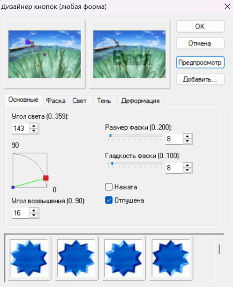Select the first star button preset

pyautogui.click(x=29, y=258)
